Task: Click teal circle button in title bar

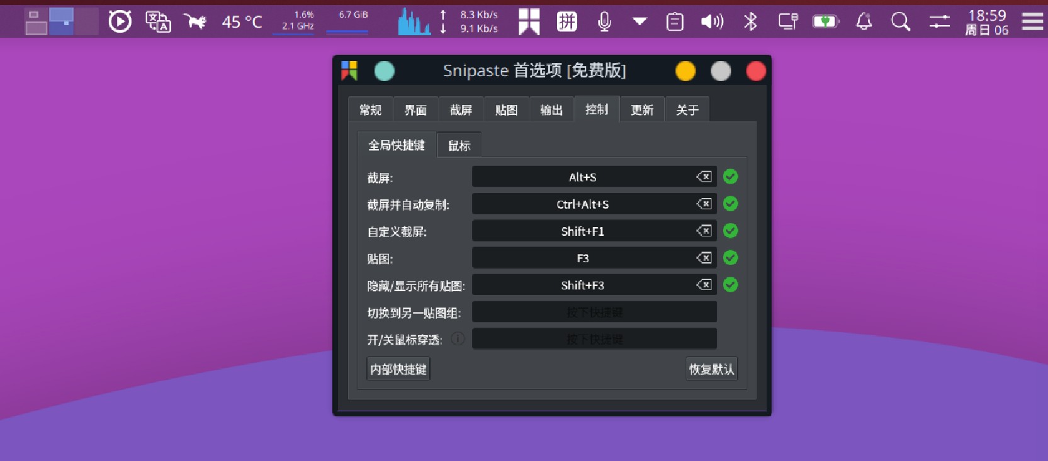Action: tap(385, 71)
